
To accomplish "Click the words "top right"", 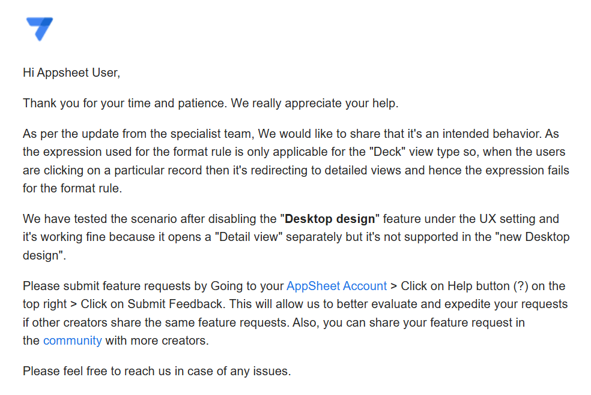I will point(44,304).
